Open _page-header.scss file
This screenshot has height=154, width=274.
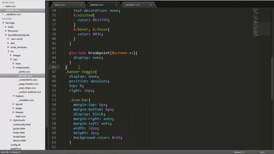pyautogui.click(x=28, y=84)
